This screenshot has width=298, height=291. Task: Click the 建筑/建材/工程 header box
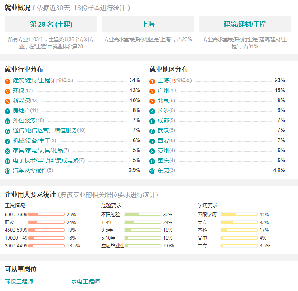tap(245, 24)
